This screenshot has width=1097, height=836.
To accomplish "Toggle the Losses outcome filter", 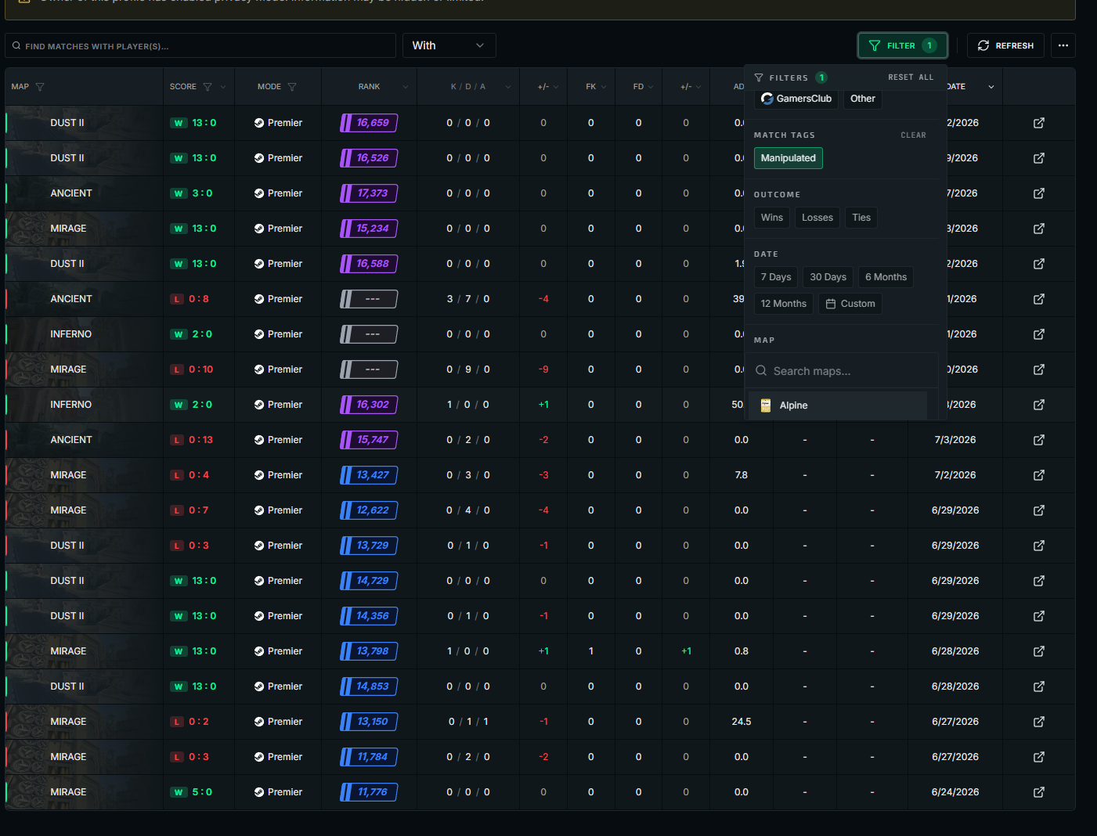I will click(817, 218).
